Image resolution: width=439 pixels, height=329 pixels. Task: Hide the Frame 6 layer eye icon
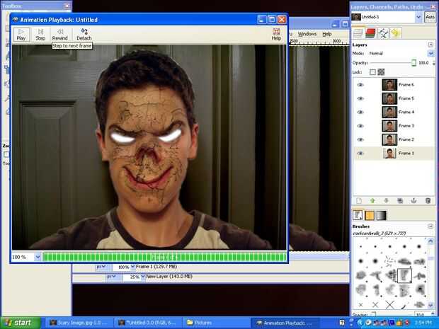pyautogui.click(x=360, y=85)
